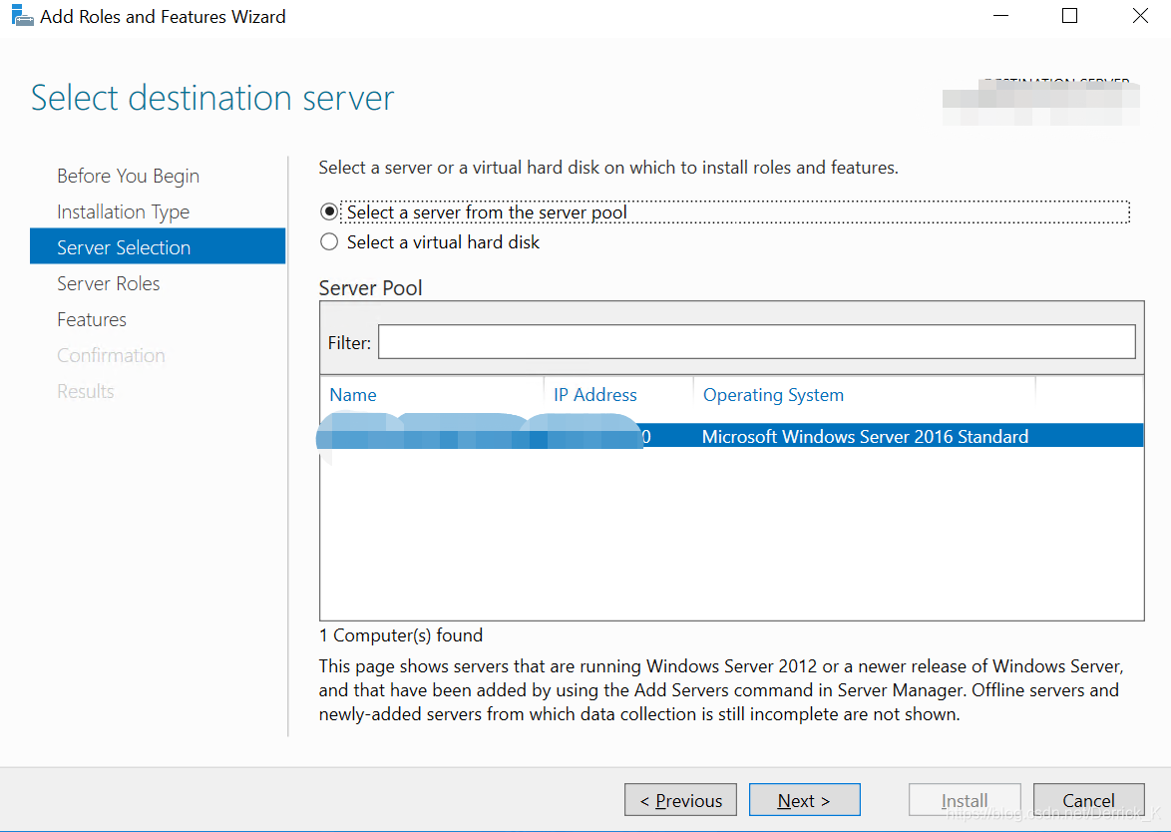Close the wizard window
This screenshot has height=832, width=1171.
pos(1140,16)
